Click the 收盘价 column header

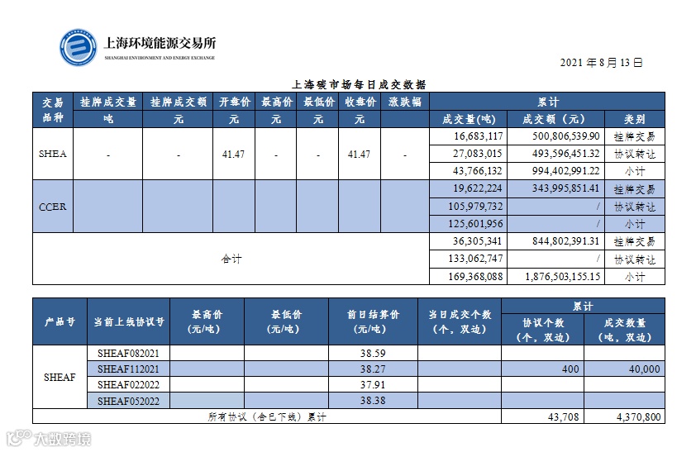360,102
